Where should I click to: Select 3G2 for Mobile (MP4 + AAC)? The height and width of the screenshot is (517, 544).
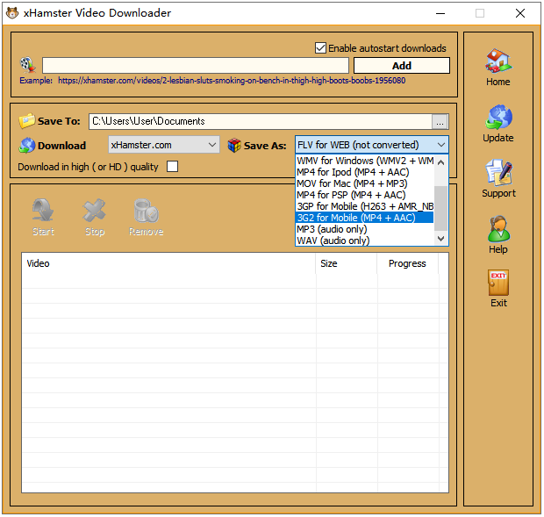point(365,218)
